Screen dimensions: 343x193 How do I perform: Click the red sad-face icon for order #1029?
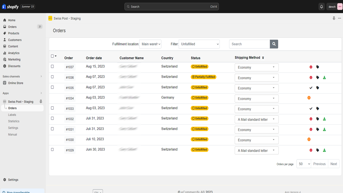click(311, 150)
